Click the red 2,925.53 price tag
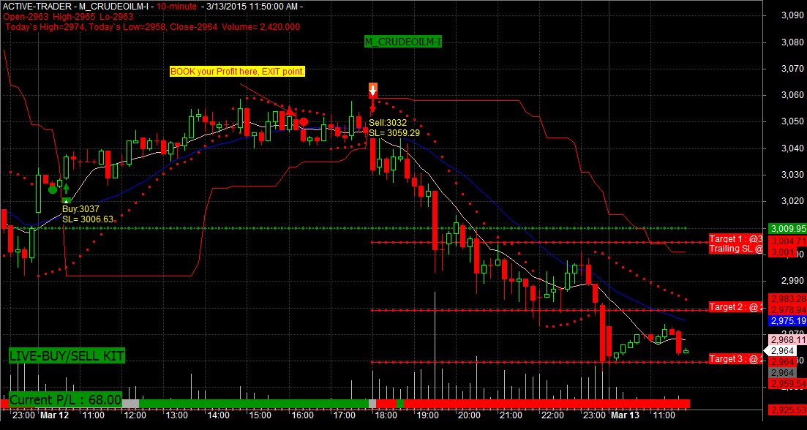 click(x=787, y=410)
